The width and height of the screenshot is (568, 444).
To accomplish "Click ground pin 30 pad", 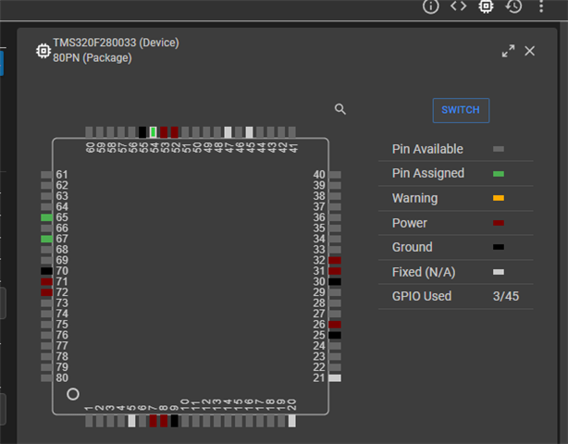I will tap(335, 282).
